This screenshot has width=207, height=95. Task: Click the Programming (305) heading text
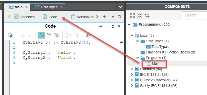coord(154,24)
